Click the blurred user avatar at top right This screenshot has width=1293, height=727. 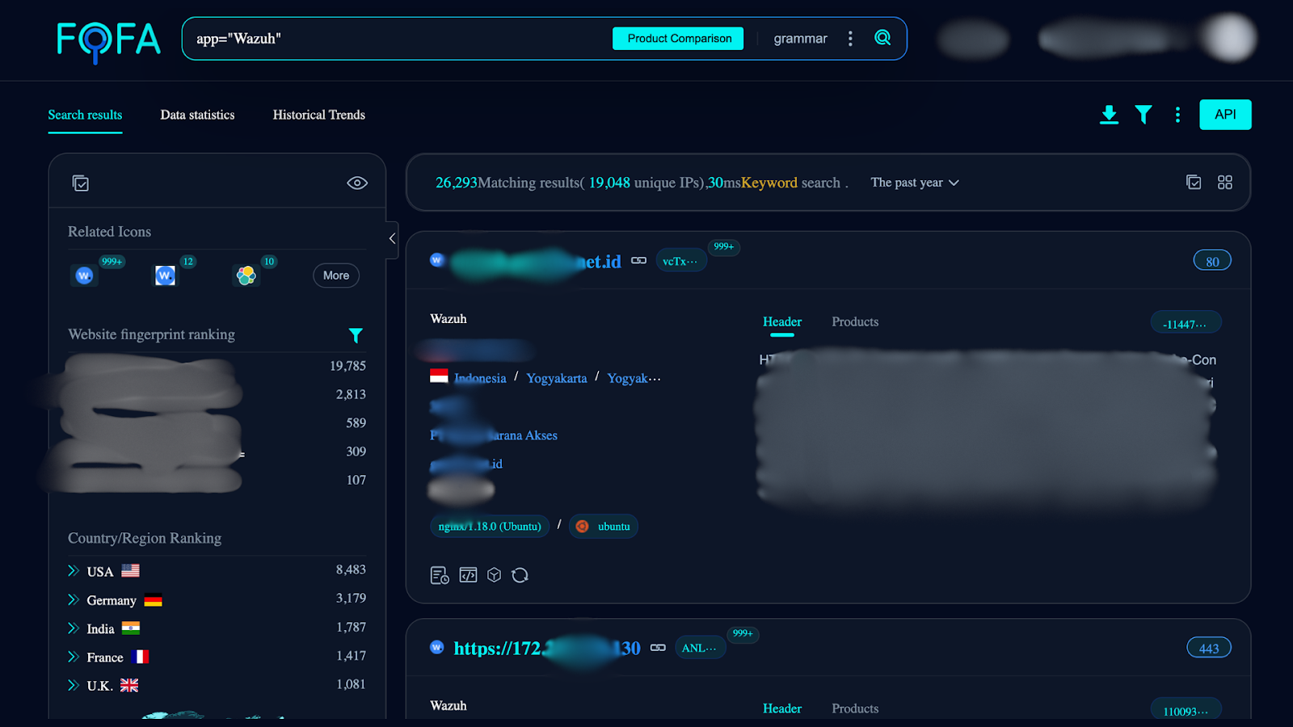[1229, 37]
